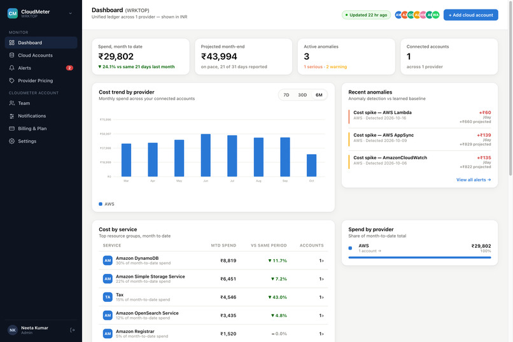Click the AWS legend swatch under chart

coord(101,204)
